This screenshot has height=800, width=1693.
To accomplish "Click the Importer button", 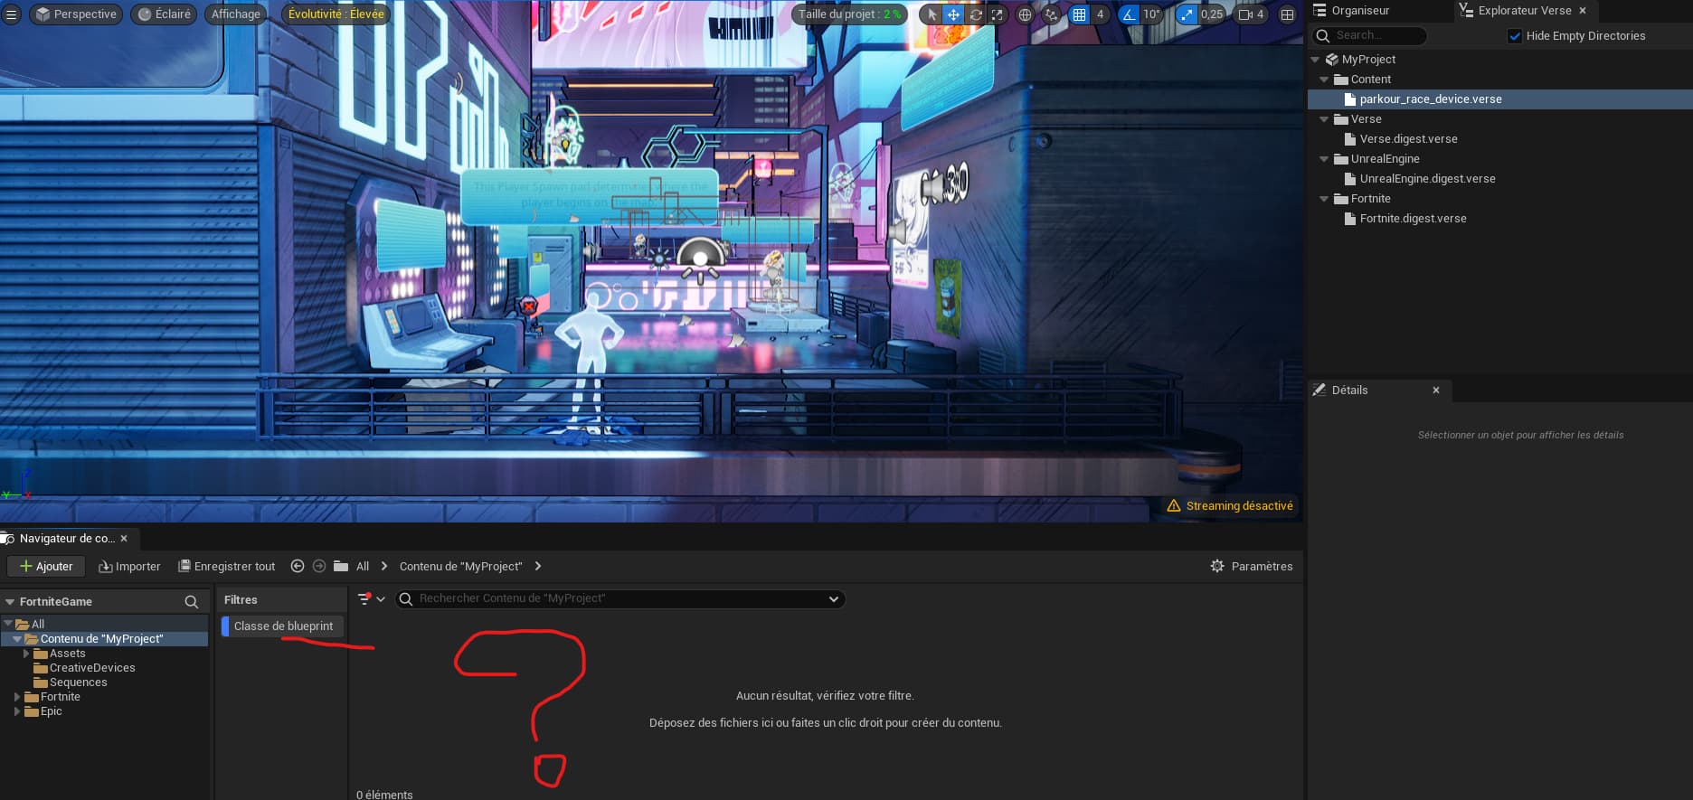I will [129, 567].
